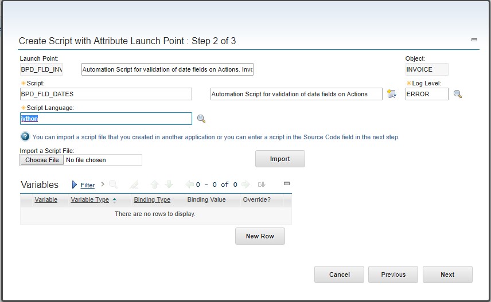The width and height of the screenshot is (491, 302).
Task: Click the Variables next row down arrow
Action: [x=169, y=185]
